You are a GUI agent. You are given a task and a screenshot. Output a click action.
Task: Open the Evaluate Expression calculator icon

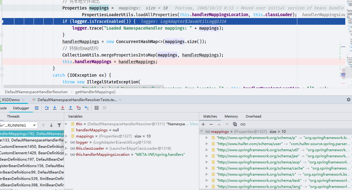tap(97, 108)
